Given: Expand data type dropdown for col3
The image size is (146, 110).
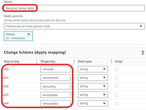Looking at the screenshot, I should 93,95.
